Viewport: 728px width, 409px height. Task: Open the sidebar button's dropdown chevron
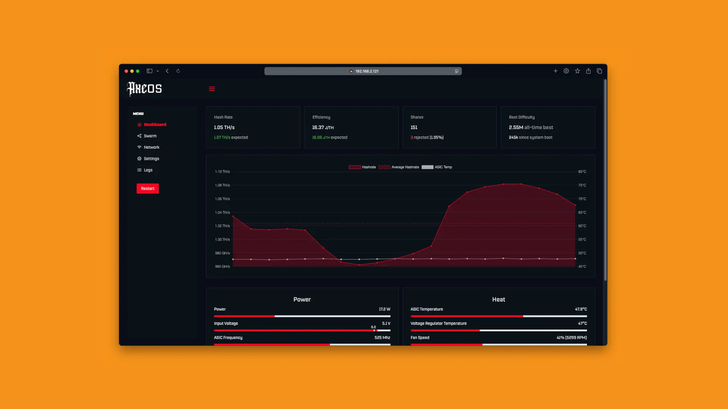point(158,71)
